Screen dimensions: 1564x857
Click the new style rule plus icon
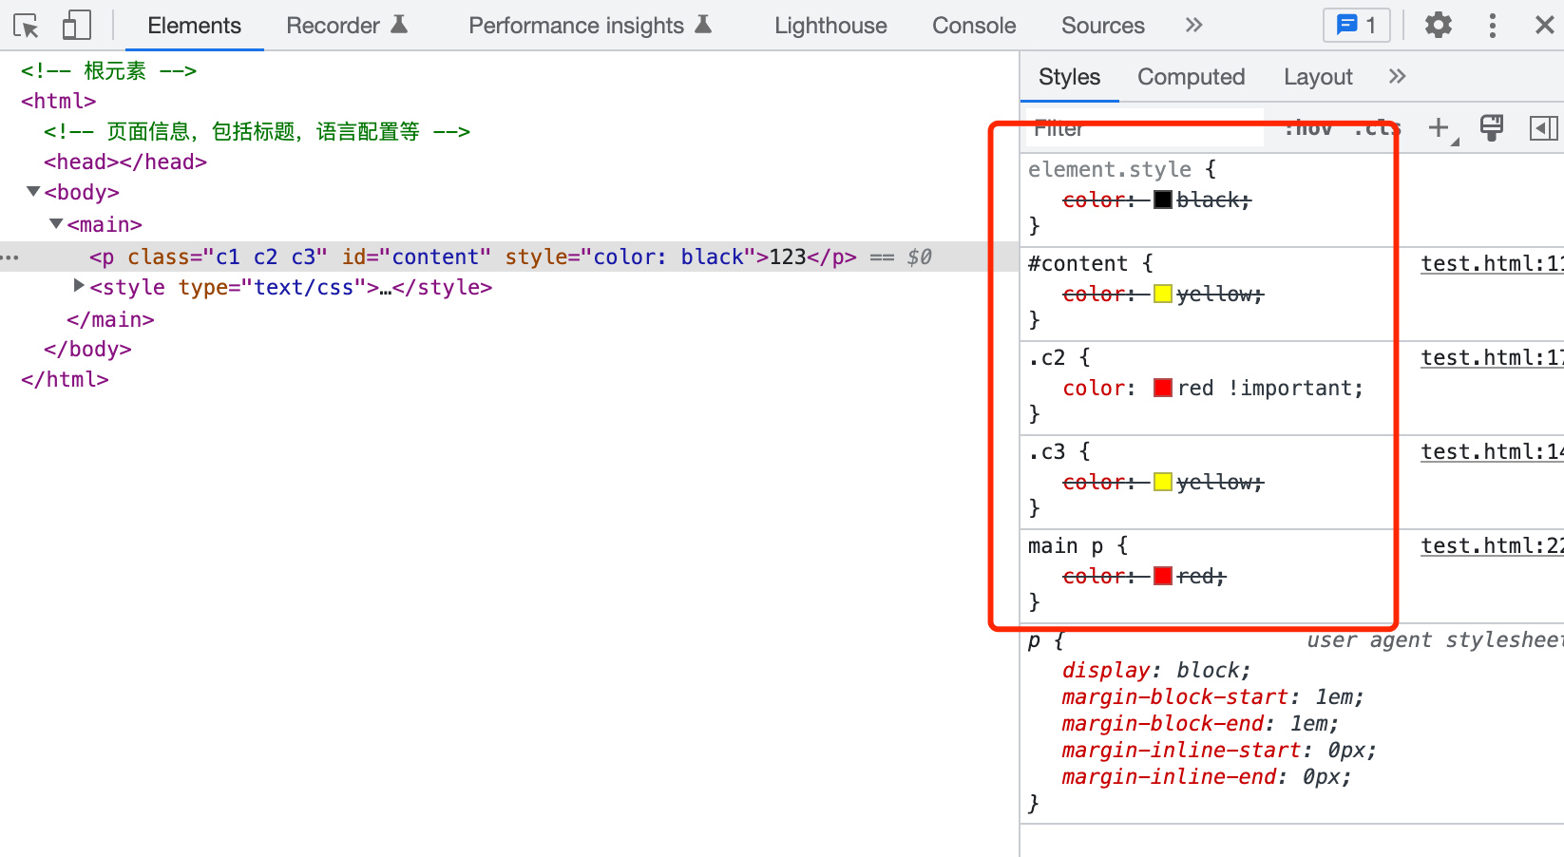1440,127
